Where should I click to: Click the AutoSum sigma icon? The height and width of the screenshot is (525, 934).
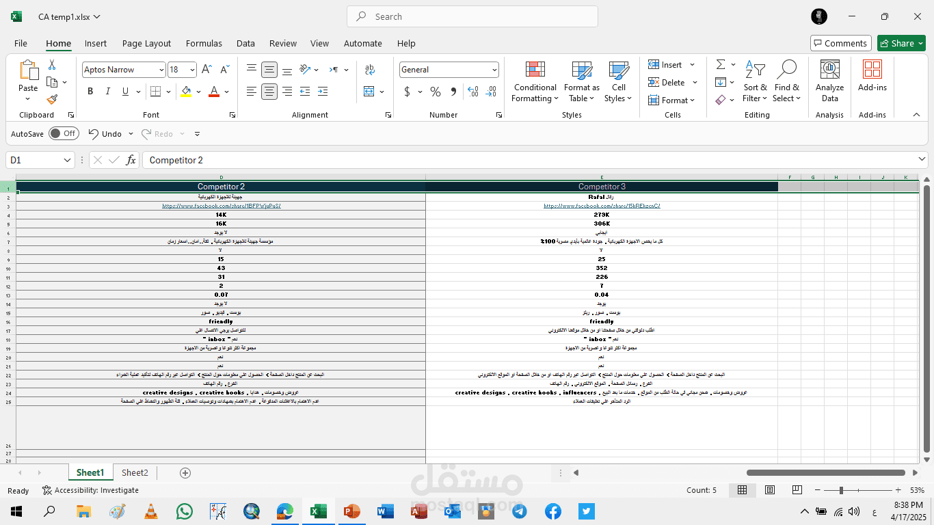[x=721, y=64]
